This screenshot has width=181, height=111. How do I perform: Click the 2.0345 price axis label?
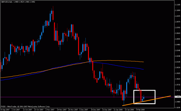(178, 50)
